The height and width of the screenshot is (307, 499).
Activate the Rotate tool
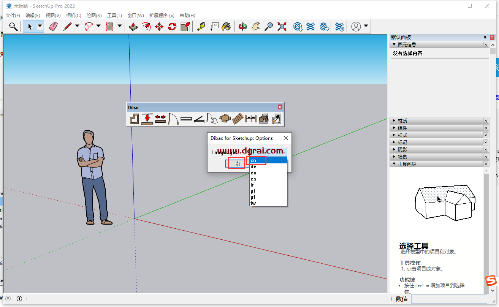click(x=172, y=27)
